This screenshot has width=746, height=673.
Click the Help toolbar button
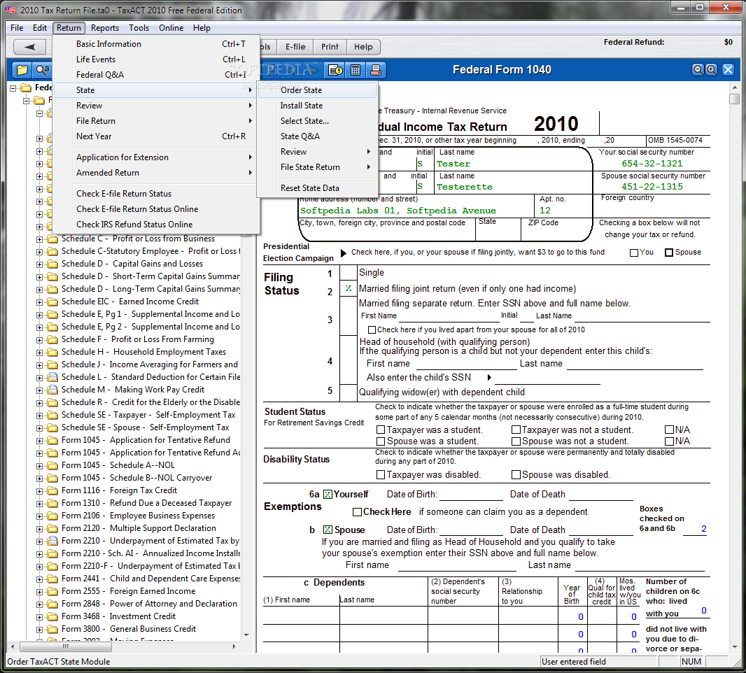(363, 47)
